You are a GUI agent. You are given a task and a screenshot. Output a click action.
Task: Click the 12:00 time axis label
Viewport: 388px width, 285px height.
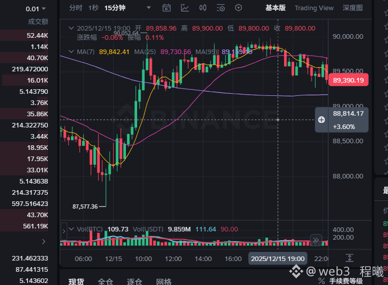click(x=173, y=259)
